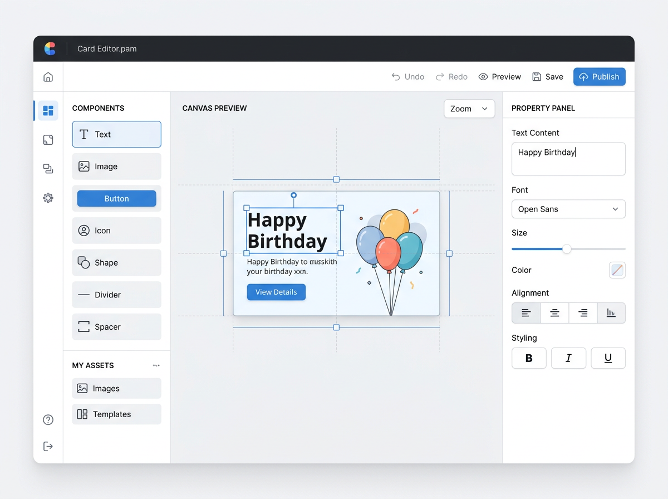
Task: Select the Spacer component
Action: [x=117, y=327]
